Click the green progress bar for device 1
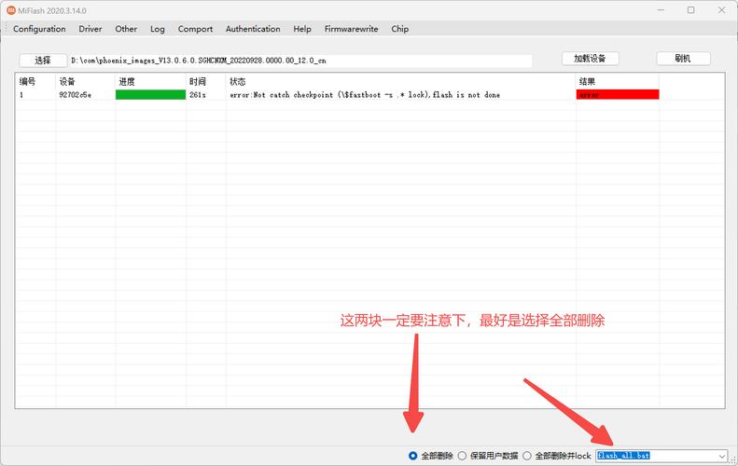This screenshot has height=466, width=738. (150, 95)
